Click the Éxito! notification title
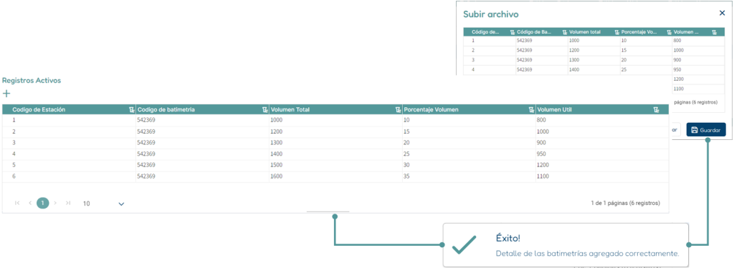 click(x=508, y=239)
